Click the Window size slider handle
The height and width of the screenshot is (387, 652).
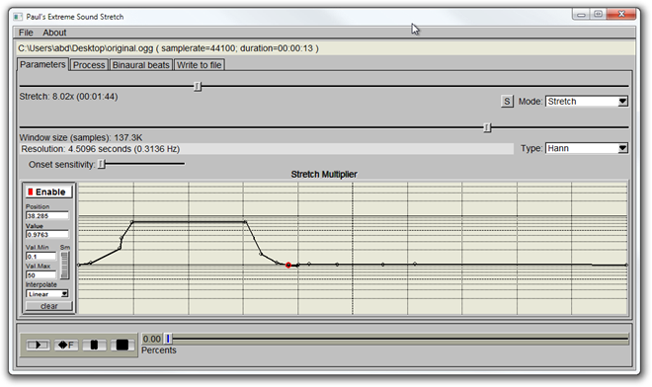click(x=487, y=127)
